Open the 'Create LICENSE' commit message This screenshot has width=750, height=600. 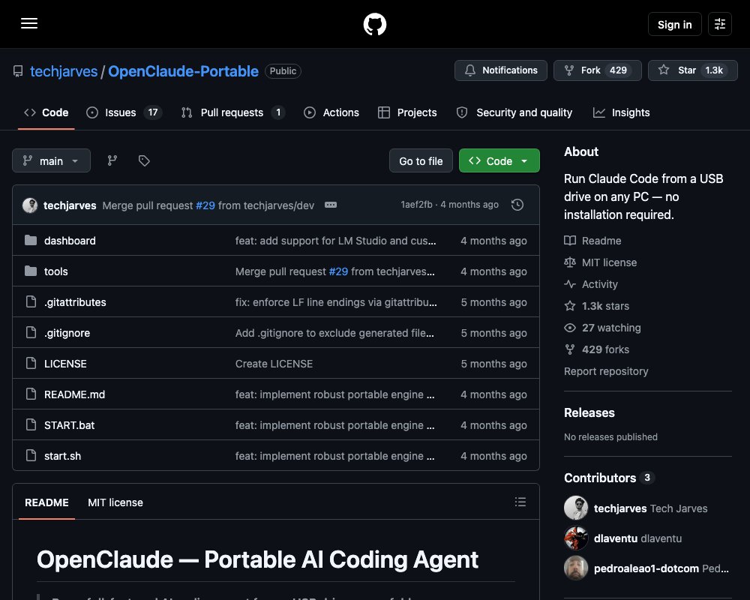coord(274,364)
